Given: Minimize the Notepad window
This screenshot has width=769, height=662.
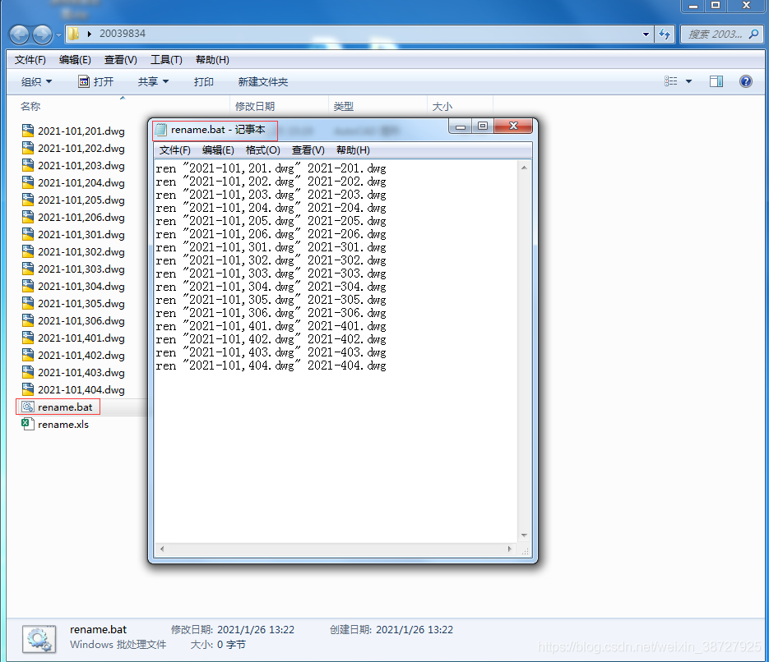Looking at the screenshot, I should (461, 126).
